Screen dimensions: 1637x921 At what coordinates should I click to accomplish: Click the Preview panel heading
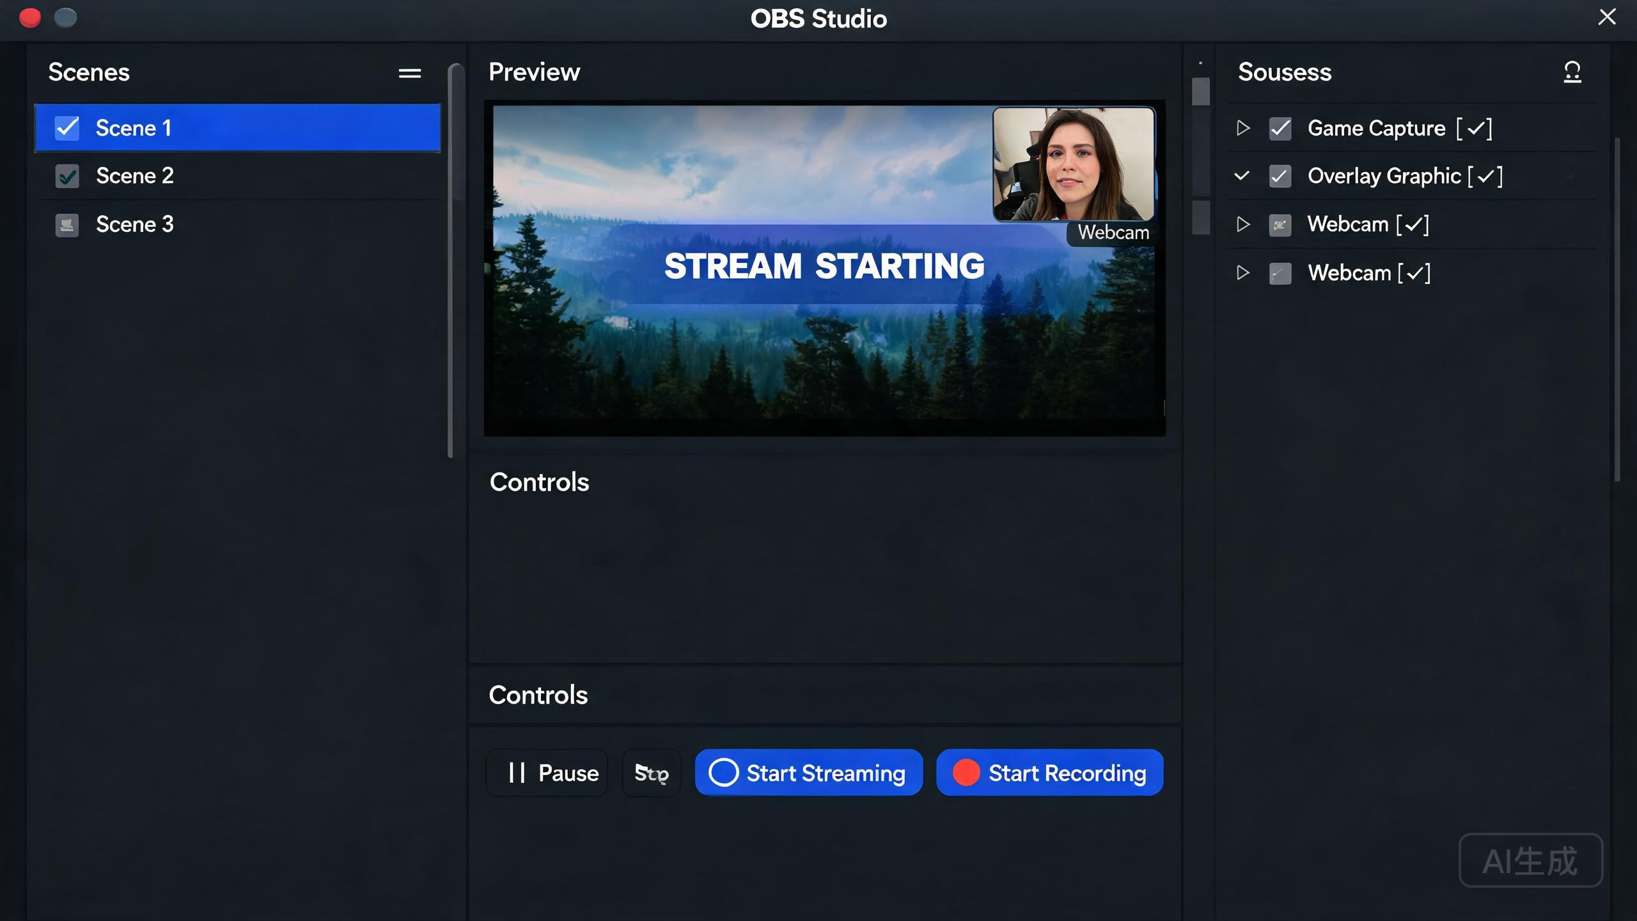point(534,72)
